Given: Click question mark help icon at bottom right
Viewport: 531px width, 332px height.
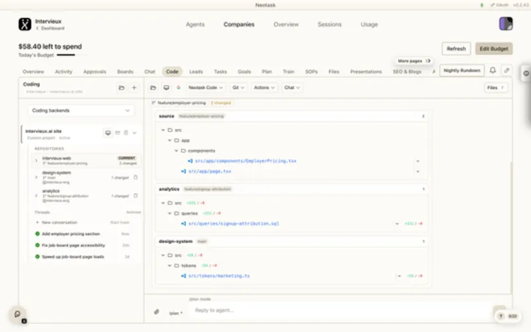Looking at the screenshot, I should pos(501,316).
